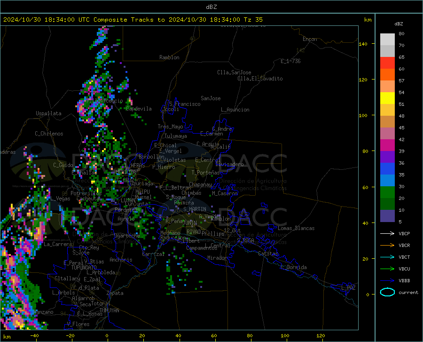Pick the light gray top swatch of scale

point(387,40)
